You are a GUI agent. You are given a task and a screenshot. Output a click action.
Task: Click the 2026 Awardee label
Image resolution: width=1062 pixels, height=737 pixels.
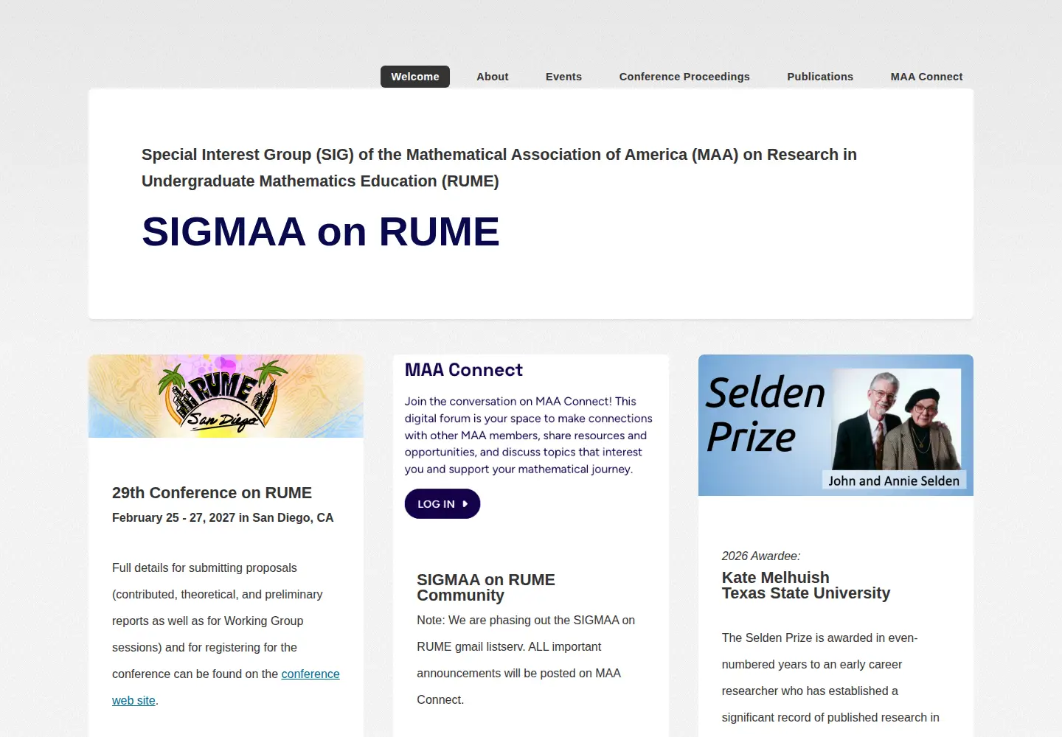761,556
